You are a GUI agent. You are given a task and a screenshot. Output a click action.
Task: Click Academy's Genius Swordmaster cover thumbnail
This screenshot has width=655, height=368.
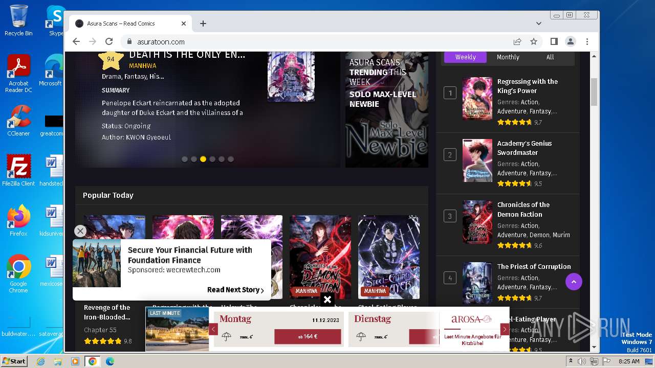[477, 160]
